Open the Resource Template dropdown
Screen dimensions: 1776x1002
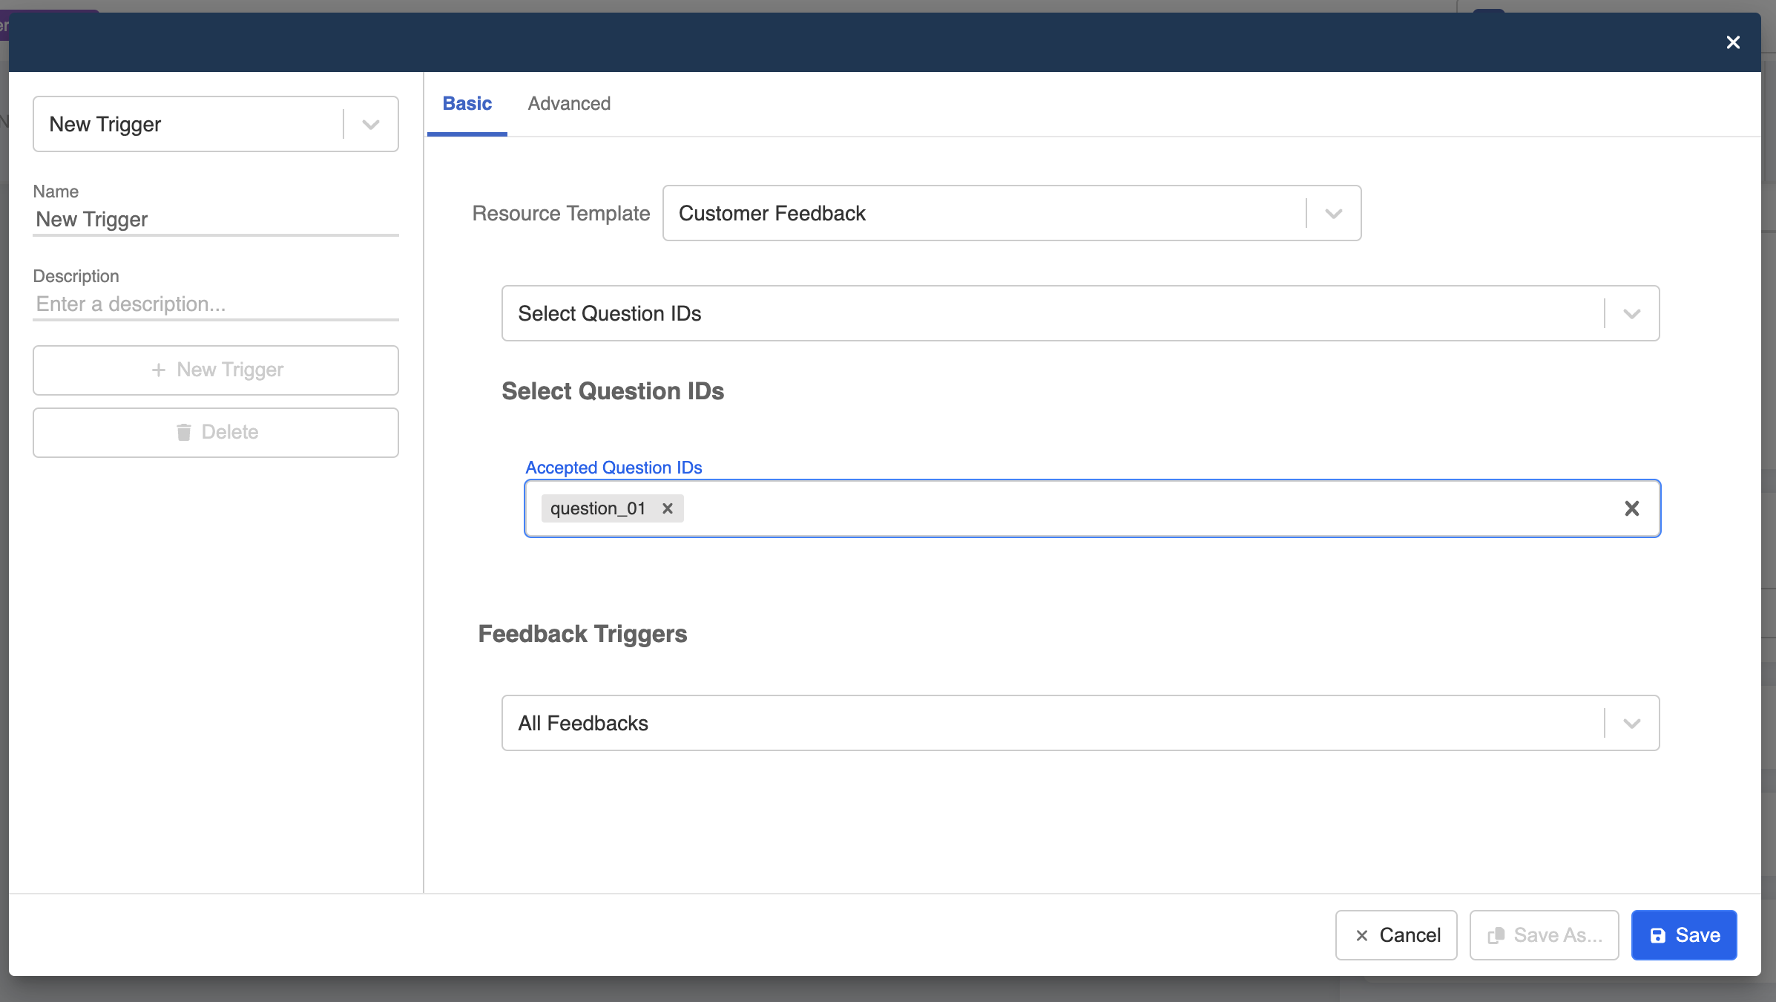1333,214
